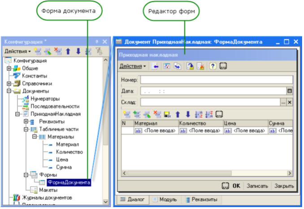Open the Дата calendar picker

[x=290, y=91]
